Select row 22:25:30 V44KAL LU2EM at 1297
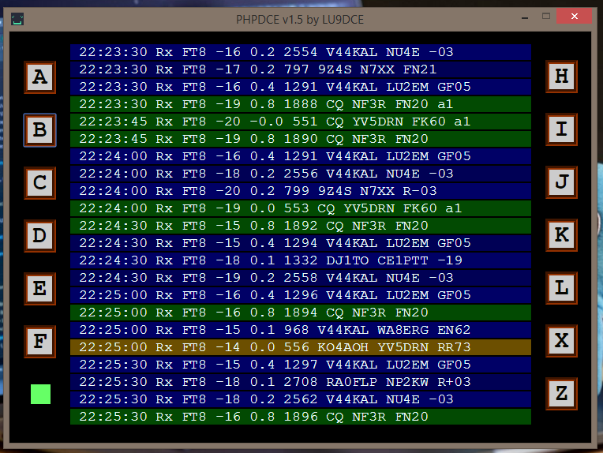 coord(301,365)
